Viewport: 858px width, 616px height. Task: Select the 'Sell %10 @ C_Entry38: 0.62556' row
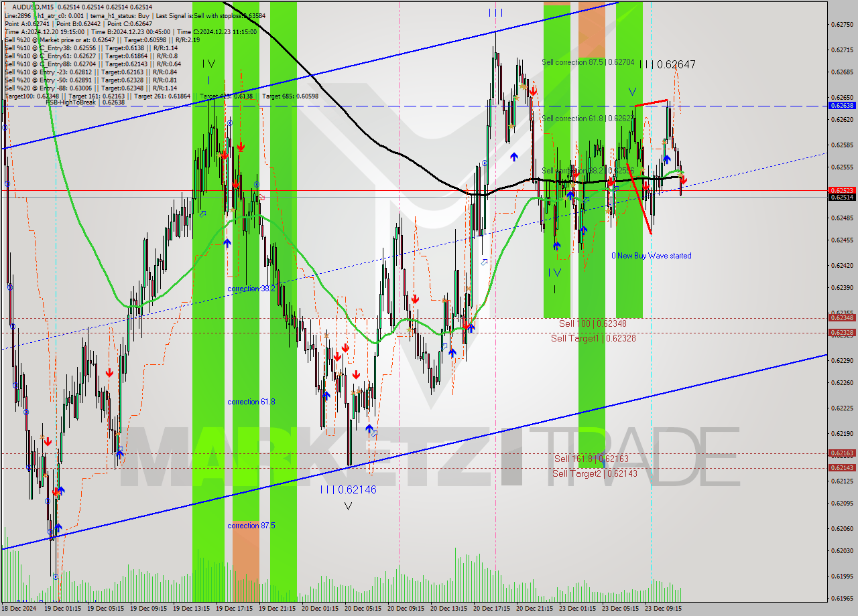(x=90, y=48)
